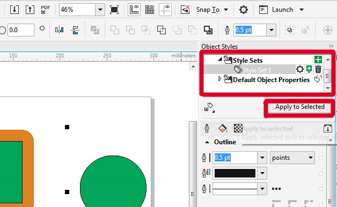Click the styles list scroll down arrow
The width and height of the screenshot is (337, 207).
(328, 88)
